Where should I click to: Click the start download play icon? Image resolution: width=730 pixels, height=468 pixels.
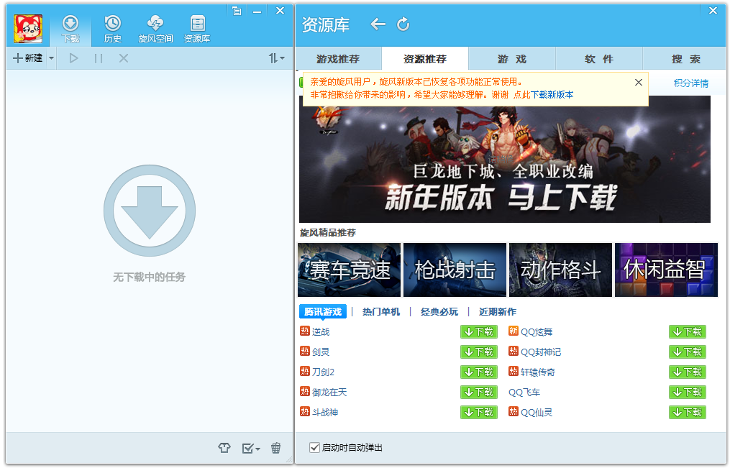point(73,58)
